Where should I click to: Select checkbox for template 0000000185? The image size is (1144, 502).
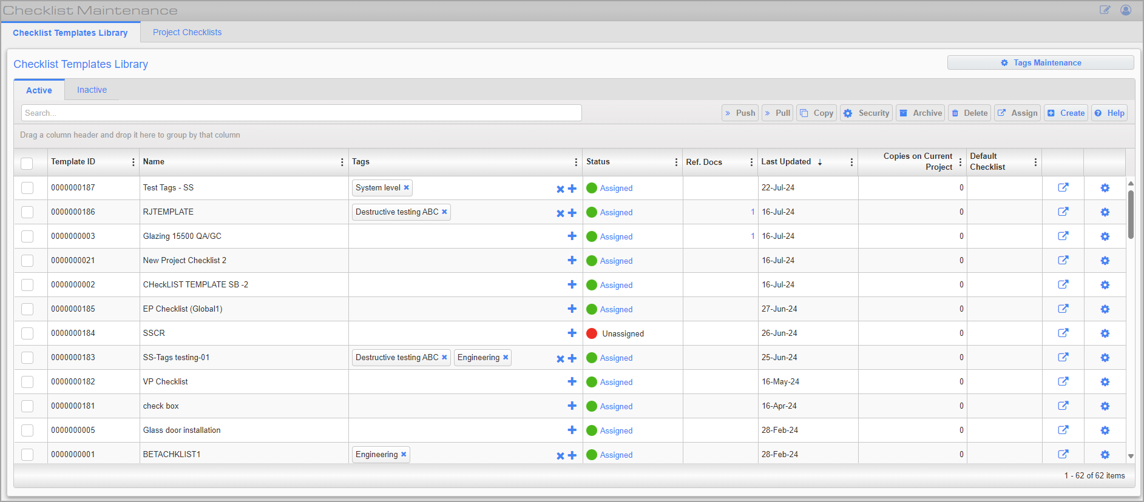coord(27,309)
